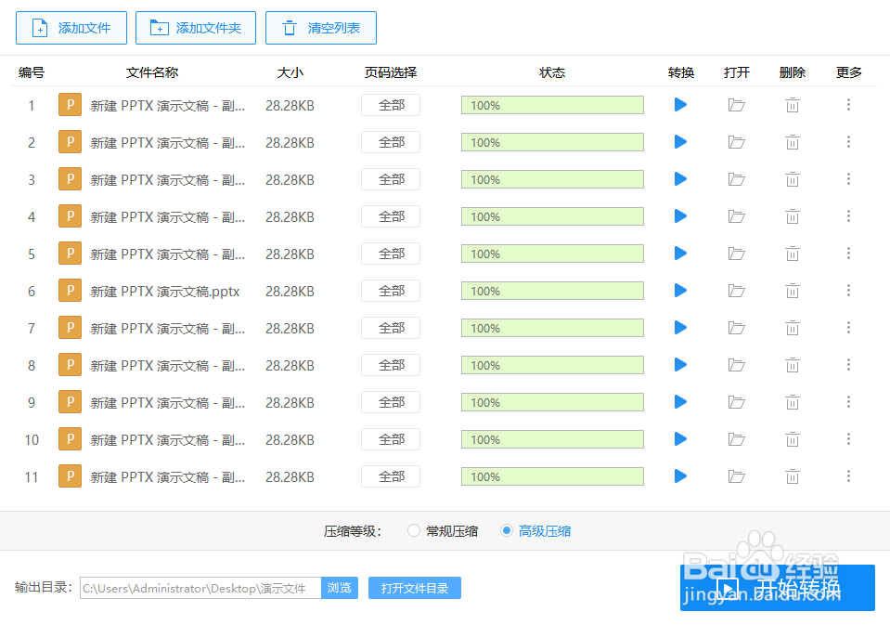Open more options for file 4
The width and height of the screenshot is (890, 625).
[847, 216]
